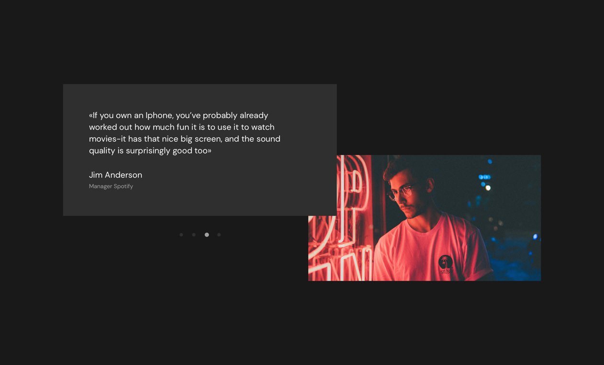Click the active third pagination dot
604x365 pixels.
point(207,235)
